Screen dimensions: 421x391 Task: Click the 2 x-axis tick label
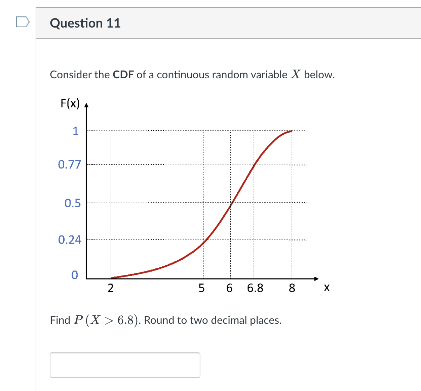pos(111,288)
